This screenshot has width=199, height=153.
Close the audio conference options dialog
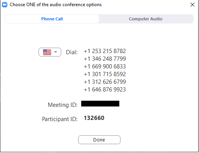(192, 5)
